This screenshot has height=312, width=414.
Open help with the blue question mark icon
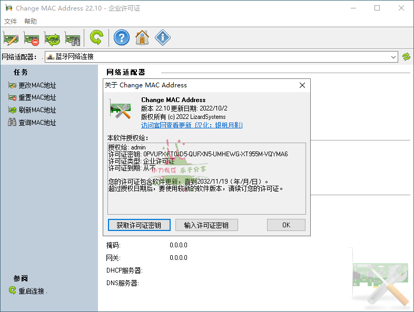click(x=122, y=38)
